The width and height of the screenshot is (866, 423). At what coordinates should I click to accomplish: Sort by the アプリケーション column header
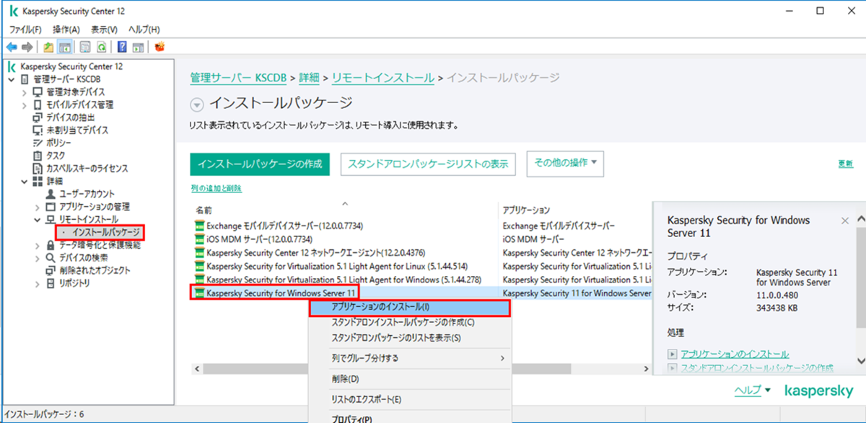click(x=527, y=210)
